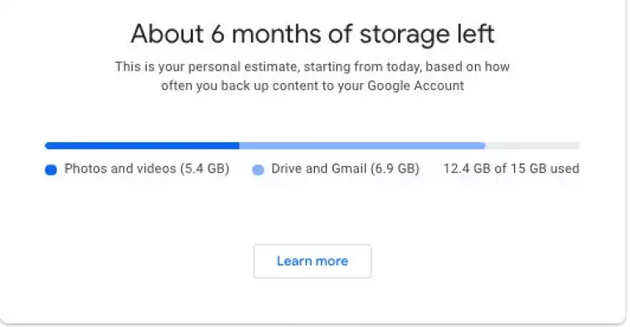Click the About 6 months of storage left heading
The image size is (630, 327).
(313, 34)
